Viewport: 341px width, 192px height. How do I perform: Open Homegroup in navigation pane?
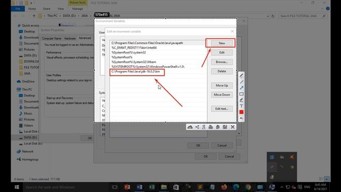coord(30,159)
